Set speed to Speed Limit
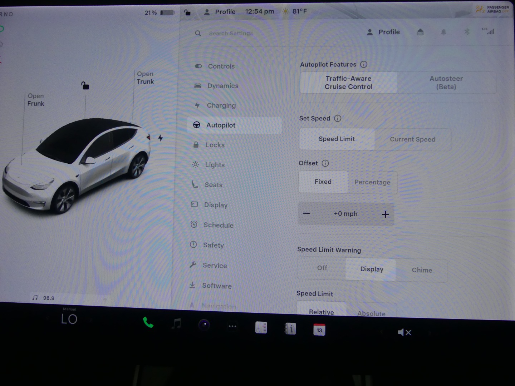The height and width of the screenshot is (386, 515). (x=337, y=139)
